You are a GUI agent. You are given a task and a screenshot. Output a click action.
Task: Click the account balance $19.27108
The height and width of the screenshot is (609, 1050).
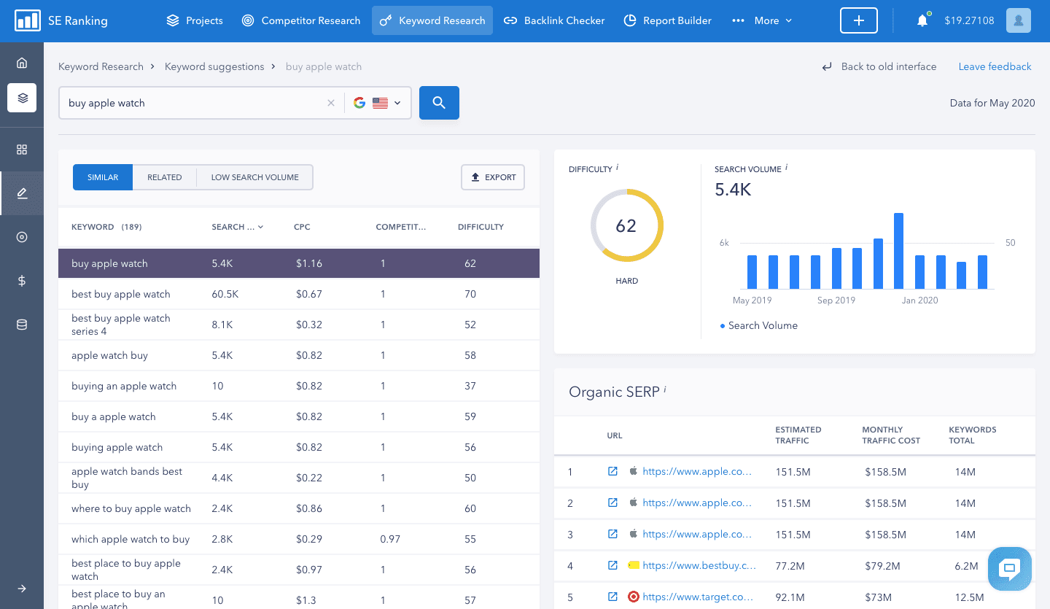coord(969,20)
